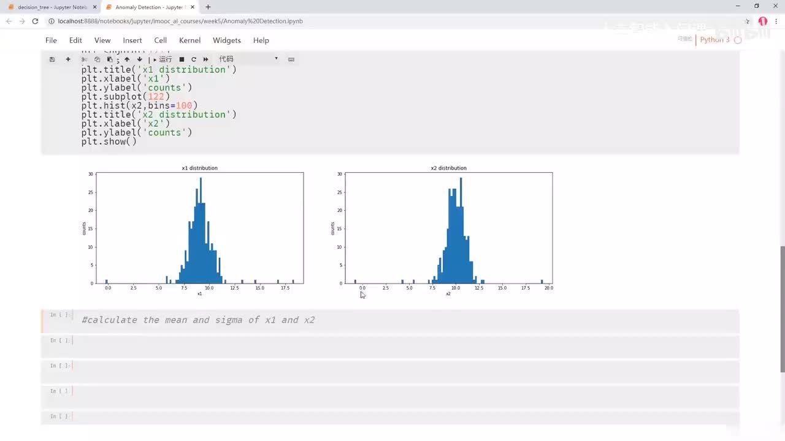
Task: Switch to decision_tree notebook tab
Action: (x=49, y=7)
